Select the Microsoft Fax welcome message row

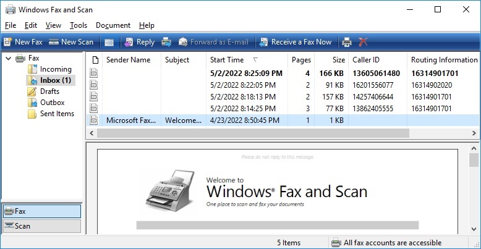click(x=283, y=120)
